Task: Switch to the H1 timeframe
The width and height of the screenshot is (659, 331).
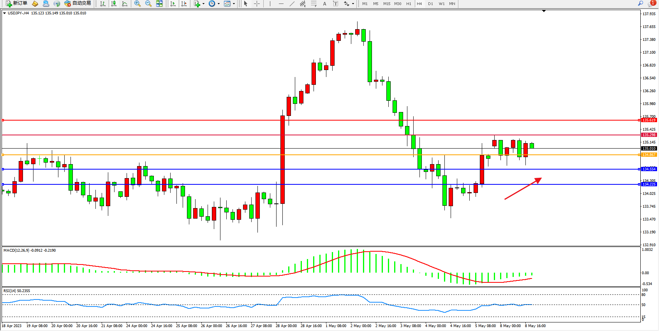Action: click(x=409, y=4)
